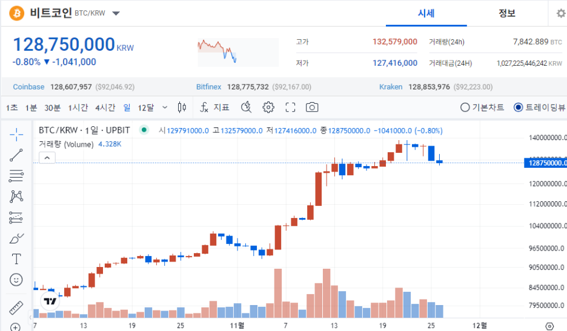Open the BTC/KRW market selector dropdown
Image resolution: width=567 pixels, height=331 pixels.
coord(116,14)
